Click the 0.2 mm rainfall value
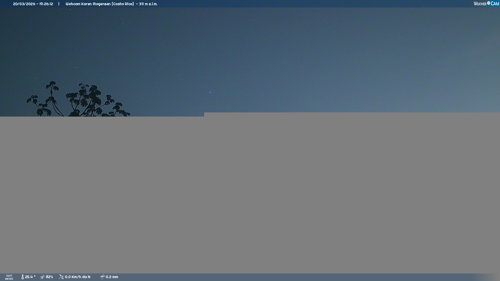The height and width of the screenshot is (281, 500). point(112,277)
